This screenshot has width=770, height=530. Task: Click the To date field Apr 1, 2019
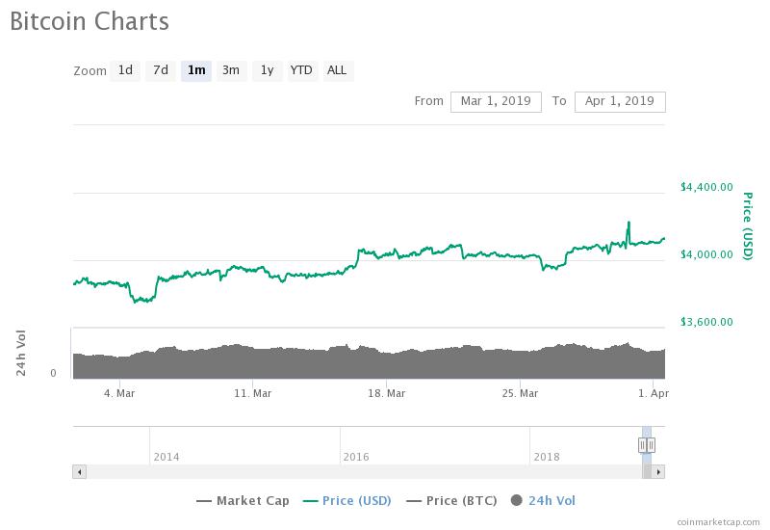click(x=620, y=101)
